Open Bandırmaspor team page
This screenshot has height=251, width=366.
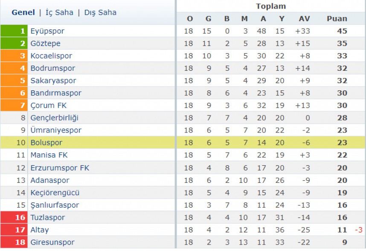click(x=56, y=93)
